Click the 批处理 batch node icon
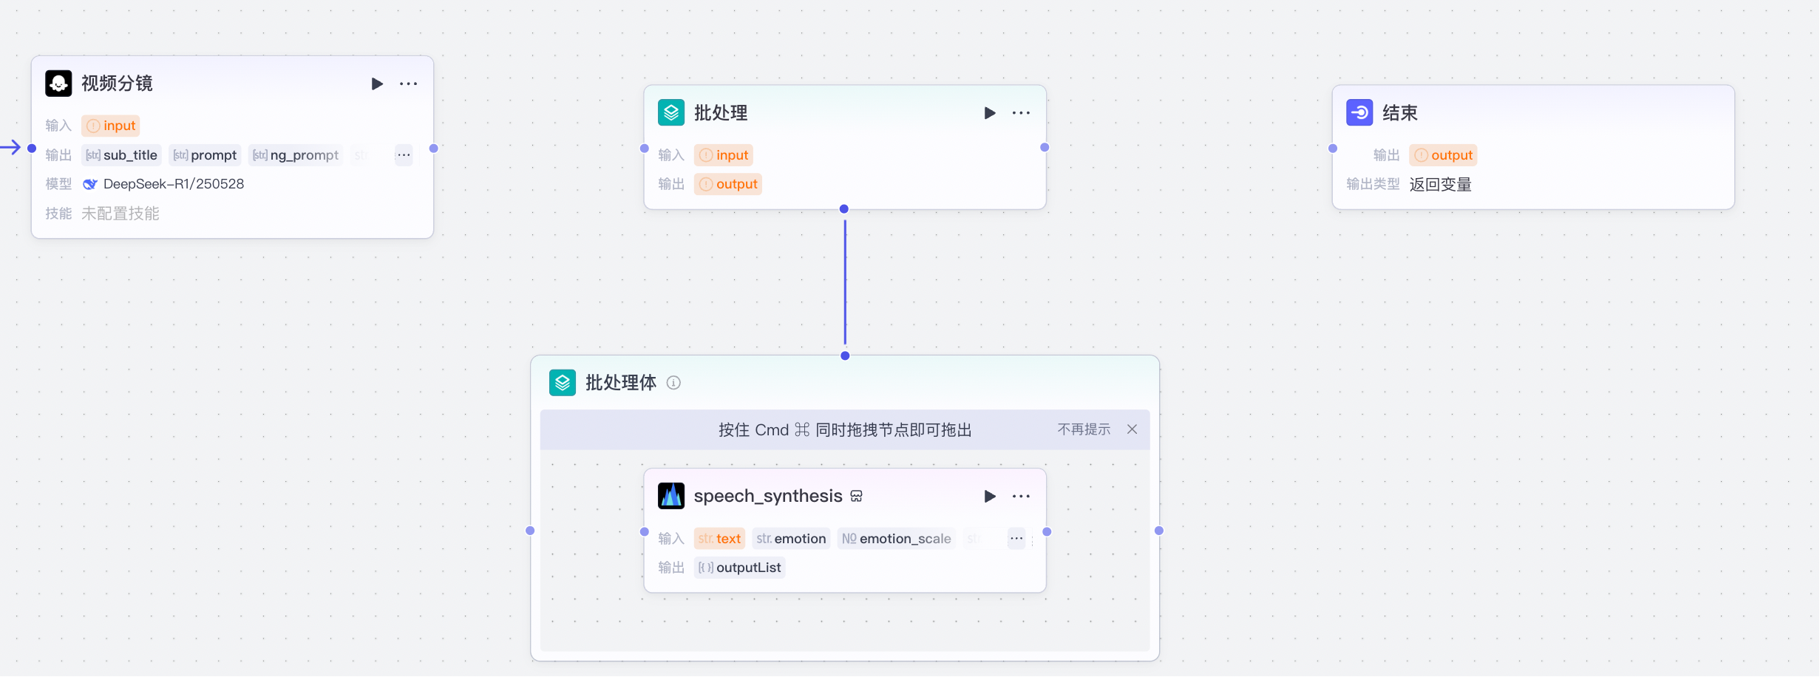The image size is (1820, 677). coord(671,112)
